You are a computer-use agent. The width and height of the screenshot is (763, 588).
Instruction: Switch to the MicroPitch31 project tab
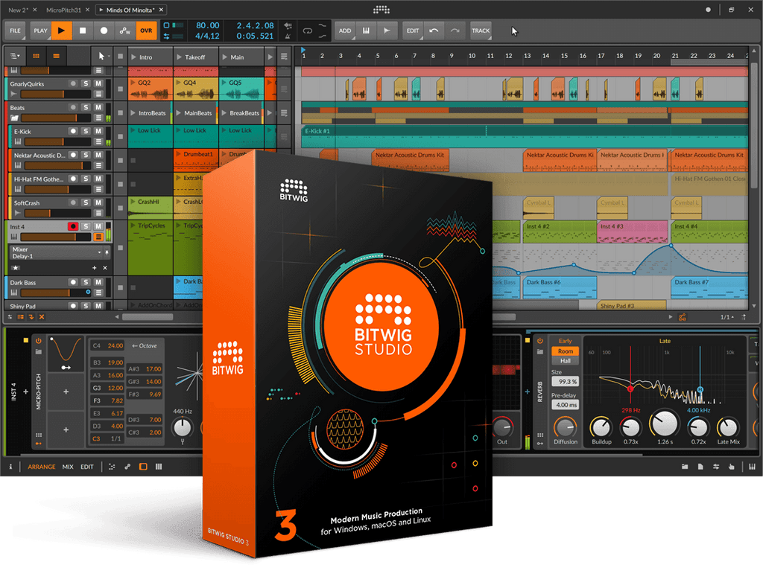[x=64, y=10]
